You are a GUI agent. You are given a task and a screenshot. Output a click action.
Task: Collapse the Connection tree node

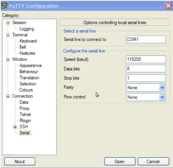(x=8, y=96)
